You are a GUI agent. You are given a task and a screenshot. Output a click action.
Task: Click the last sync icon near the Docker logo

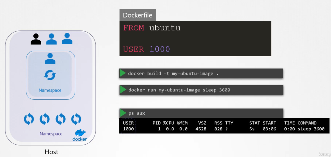pyautogui.click(x=76, y=119)
